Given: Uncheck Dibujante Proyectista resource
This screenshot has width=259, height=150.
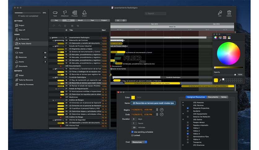Looking at the screenshot, I should pos(188,108).
